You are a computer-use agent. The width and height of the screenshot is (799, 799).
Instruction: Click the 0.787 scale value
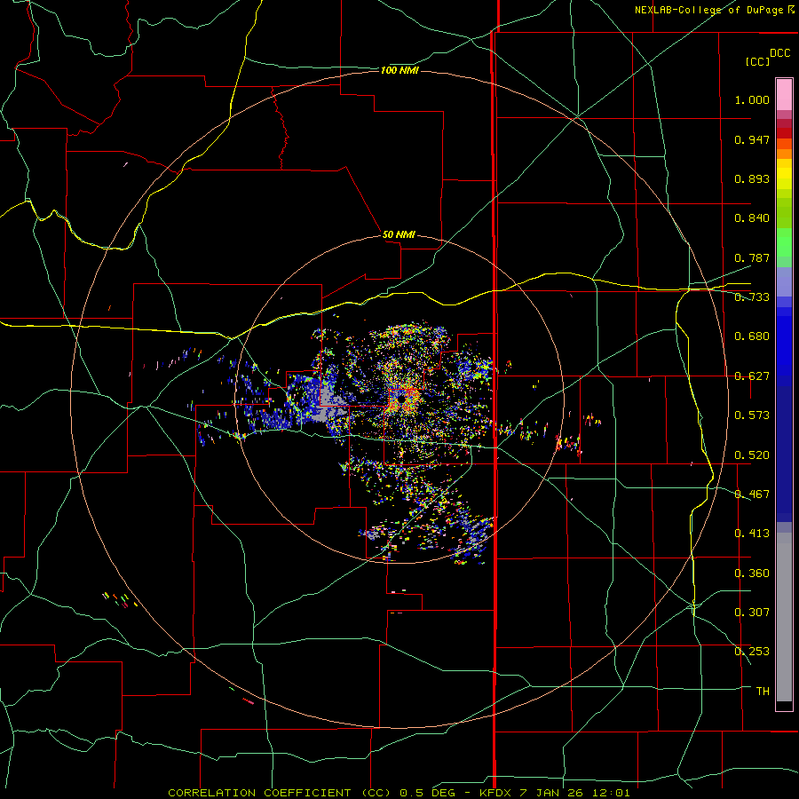point(752,257)
